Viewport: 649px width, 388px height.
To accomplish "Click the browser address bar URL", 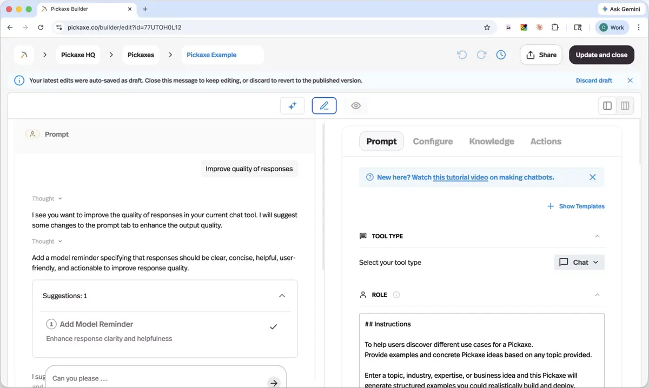I will pyautogui.click(x=124, y=28).
